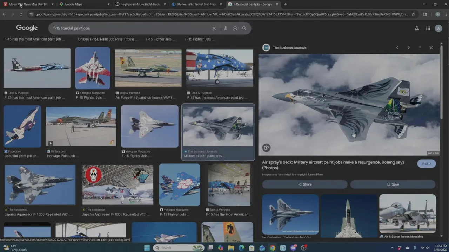Open search by image (Lens) icon
This screenshot has width=449, height=252.
coord(235,28)
